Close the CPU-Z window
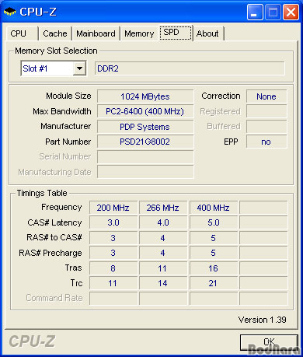303x357 pixels. tap(291, 12)
